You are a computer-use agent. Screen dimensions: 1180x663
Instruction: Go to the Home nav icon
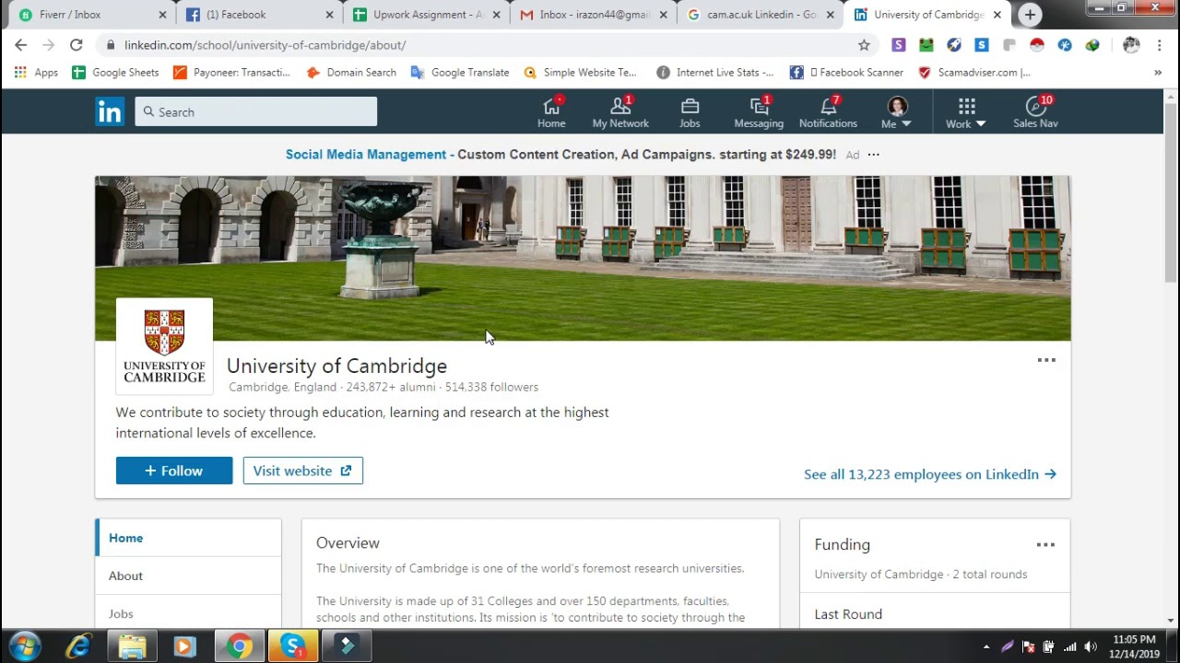(551, 112)
